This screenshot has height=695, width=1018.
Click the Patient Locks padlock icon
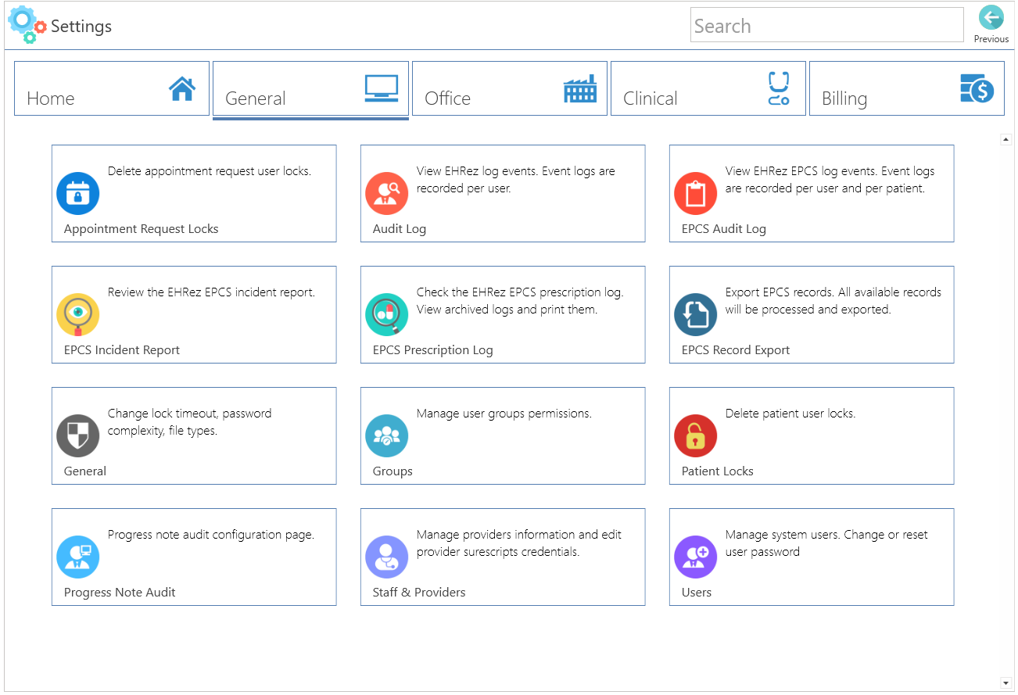point(696,436)
